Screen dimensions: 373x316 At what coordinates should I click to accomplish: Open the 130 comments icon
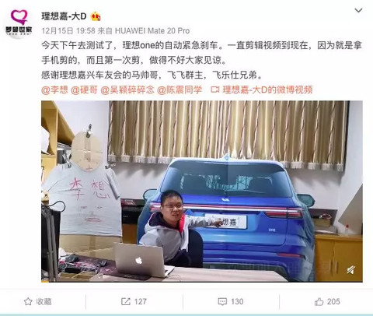[222, 301]
